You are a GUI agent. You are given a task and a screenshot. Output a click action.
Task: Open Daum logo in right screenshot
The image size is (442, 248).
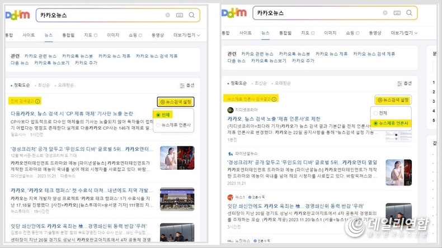click(234, 13)
